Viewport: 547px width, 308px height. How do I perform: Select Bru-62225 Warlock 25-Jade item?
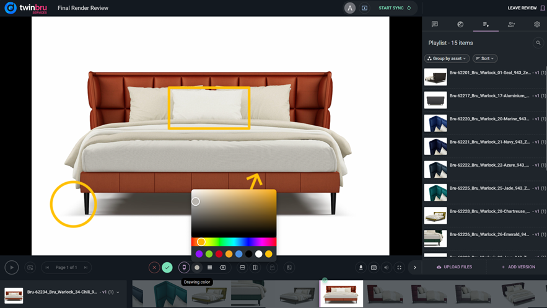pos(484,192)
